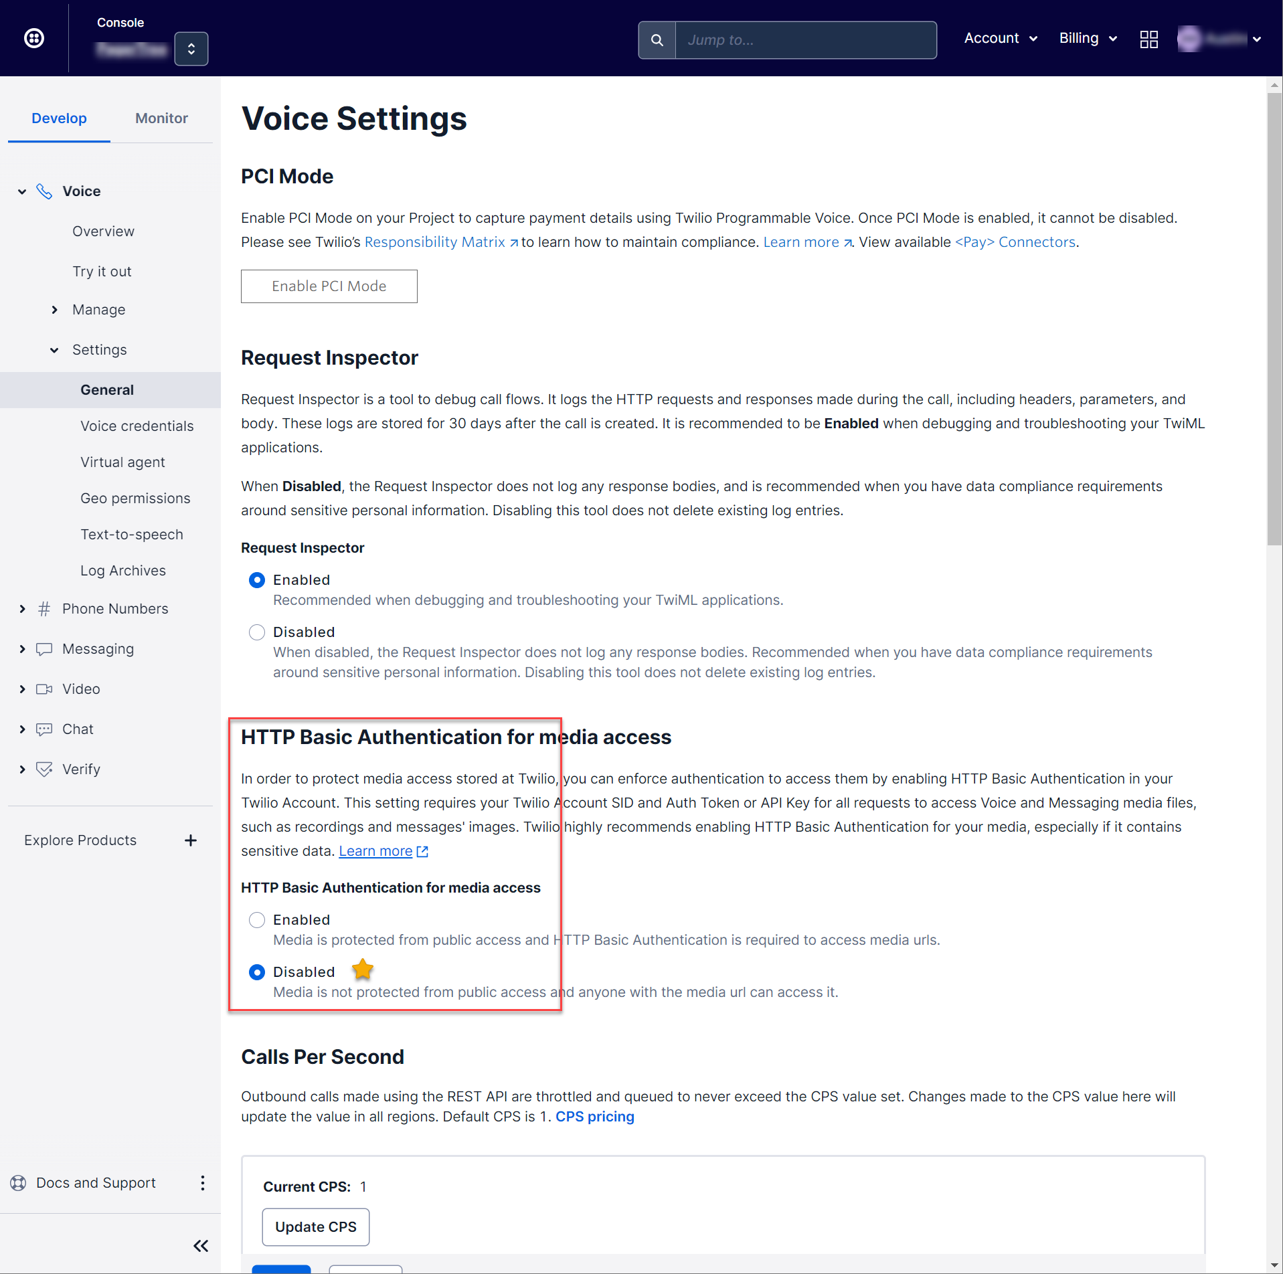Click the Docs and Support lifebuoy icon
Image resolution: width=1283 pixels, height=1274 pixels.
18,1183
